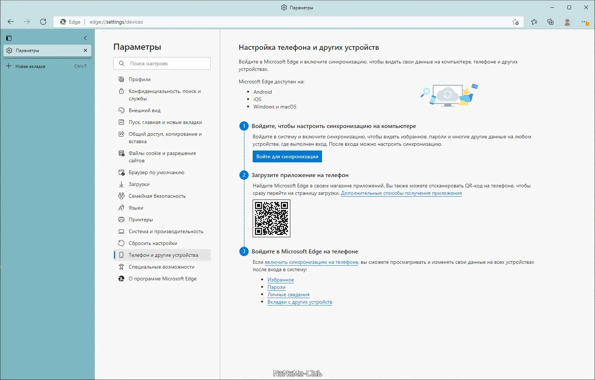Open Файлы cookie и разрешения сайтов section
This screenshot has height=380, width=595.
(x=162, y=157)
